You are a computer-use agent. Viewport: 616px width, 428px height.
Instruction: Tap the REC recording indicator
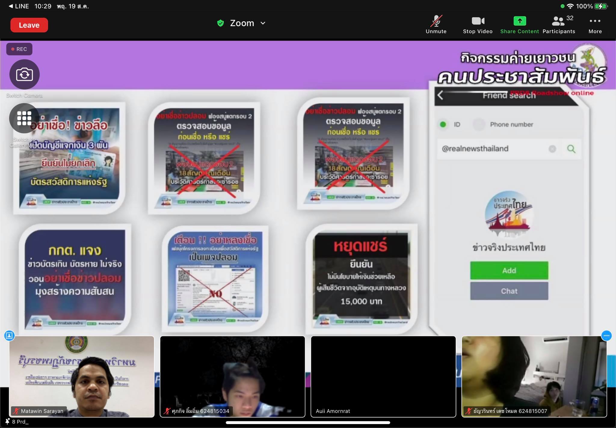coord(19,49)
